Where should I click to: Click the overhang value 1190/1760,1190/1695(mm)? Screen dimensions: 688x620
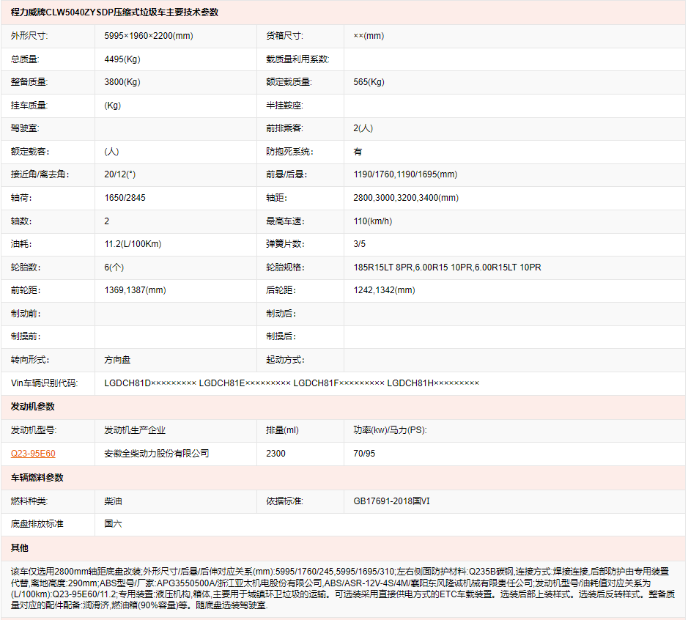[x=405, y=174]
